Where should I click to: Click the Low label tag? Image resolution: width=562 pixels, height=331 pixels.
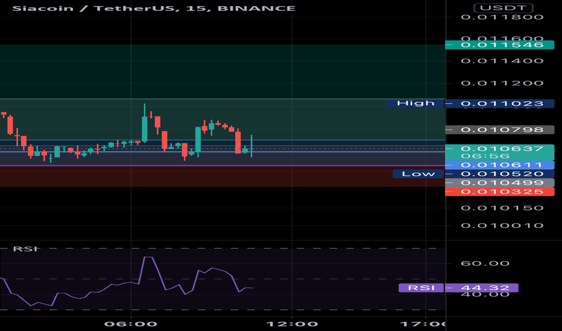(418, 174)
